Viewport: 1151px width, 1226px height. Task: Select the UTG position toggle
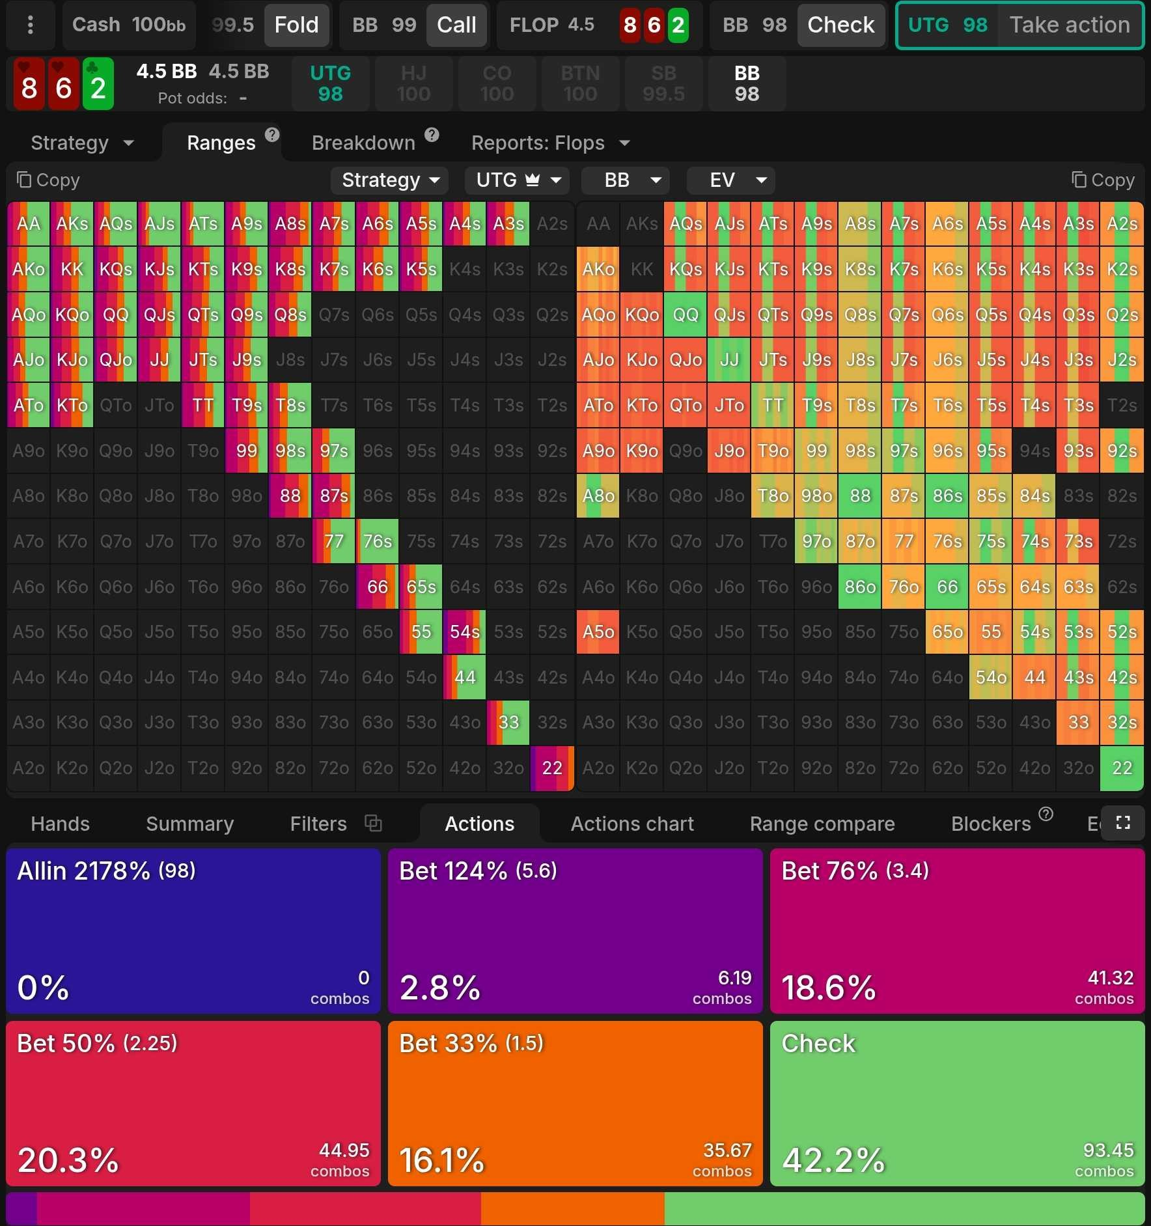tap(330, 84)
